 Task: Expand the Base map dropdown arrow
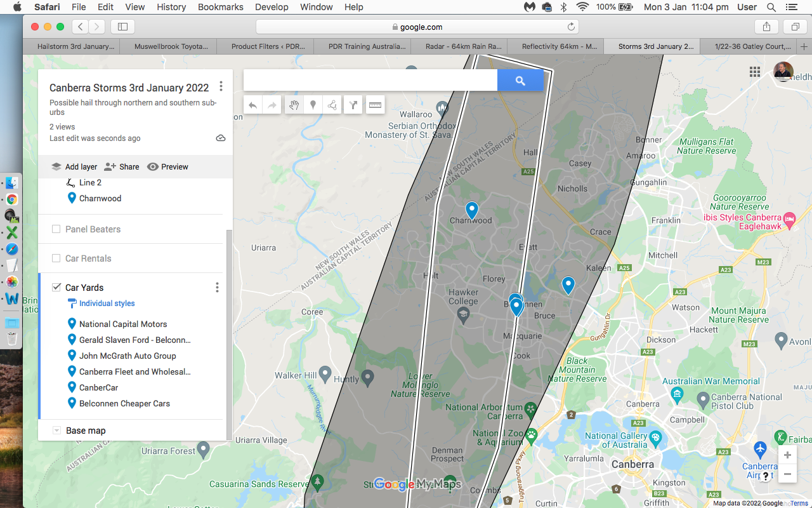point(56,431)
